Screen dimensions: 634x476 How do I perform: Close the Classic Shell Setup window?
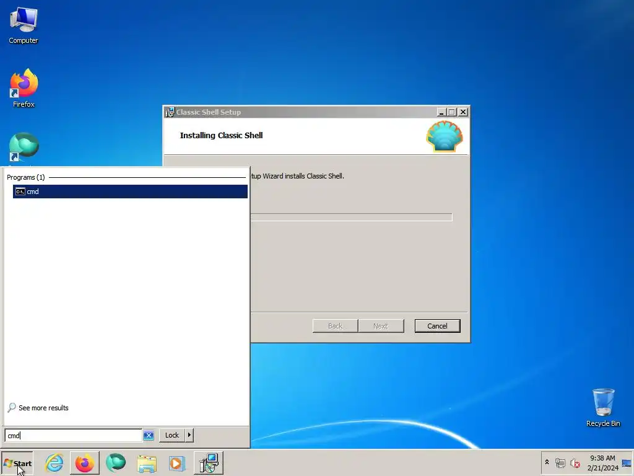tap(463, 112)
